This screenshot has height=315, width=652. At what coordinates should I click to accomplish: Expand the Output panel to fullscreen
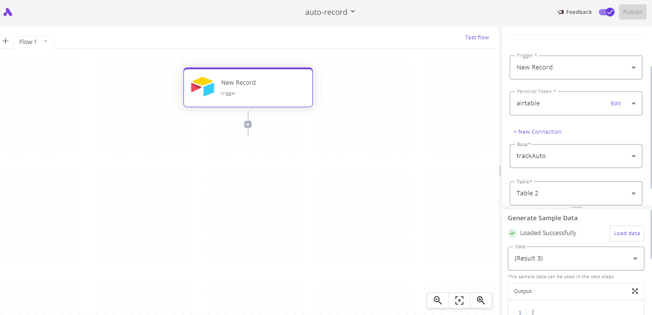tap(635, 291)
